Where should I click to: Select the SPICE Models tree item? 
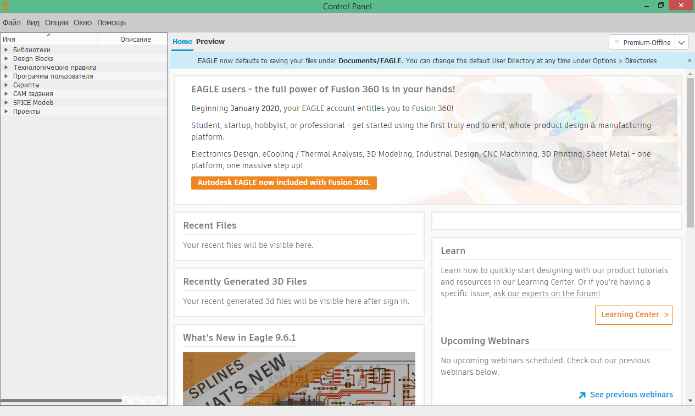[34, 103]
